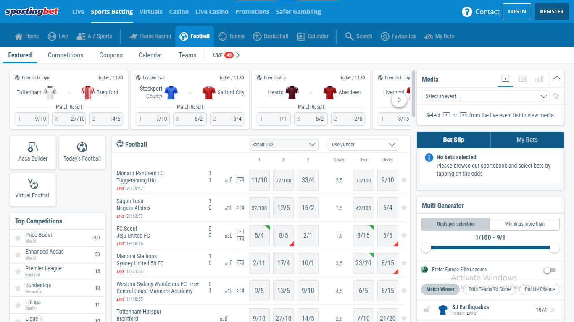Switch to Competitions tab
The height and width of the screenshot is (322, 574).
pos(66,55)
